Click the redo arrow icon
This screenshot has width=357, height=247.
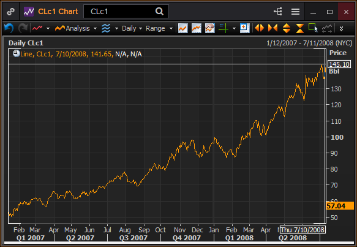(23, 28)
